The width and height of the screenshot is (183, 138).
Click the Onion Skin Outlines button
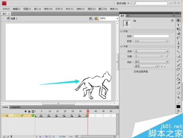(x=43, y=137)
